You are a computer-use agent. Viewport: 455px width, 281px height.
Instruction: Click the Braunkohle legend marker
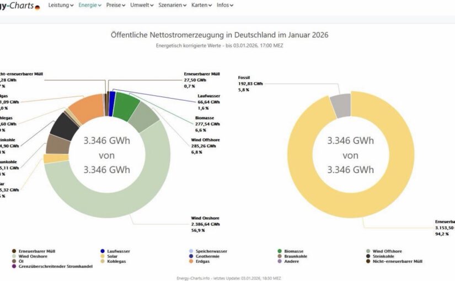[x=280, y=256]
